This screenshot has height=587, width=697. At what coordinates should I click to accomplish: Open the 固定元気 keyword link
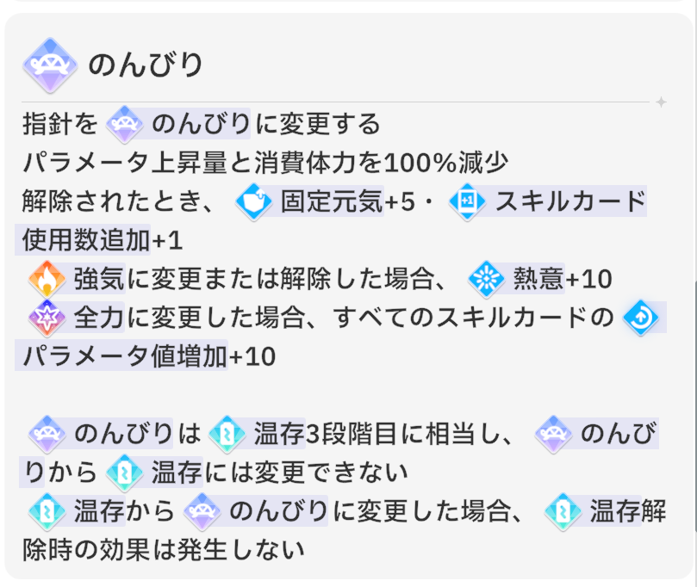[x=332, y=201]
